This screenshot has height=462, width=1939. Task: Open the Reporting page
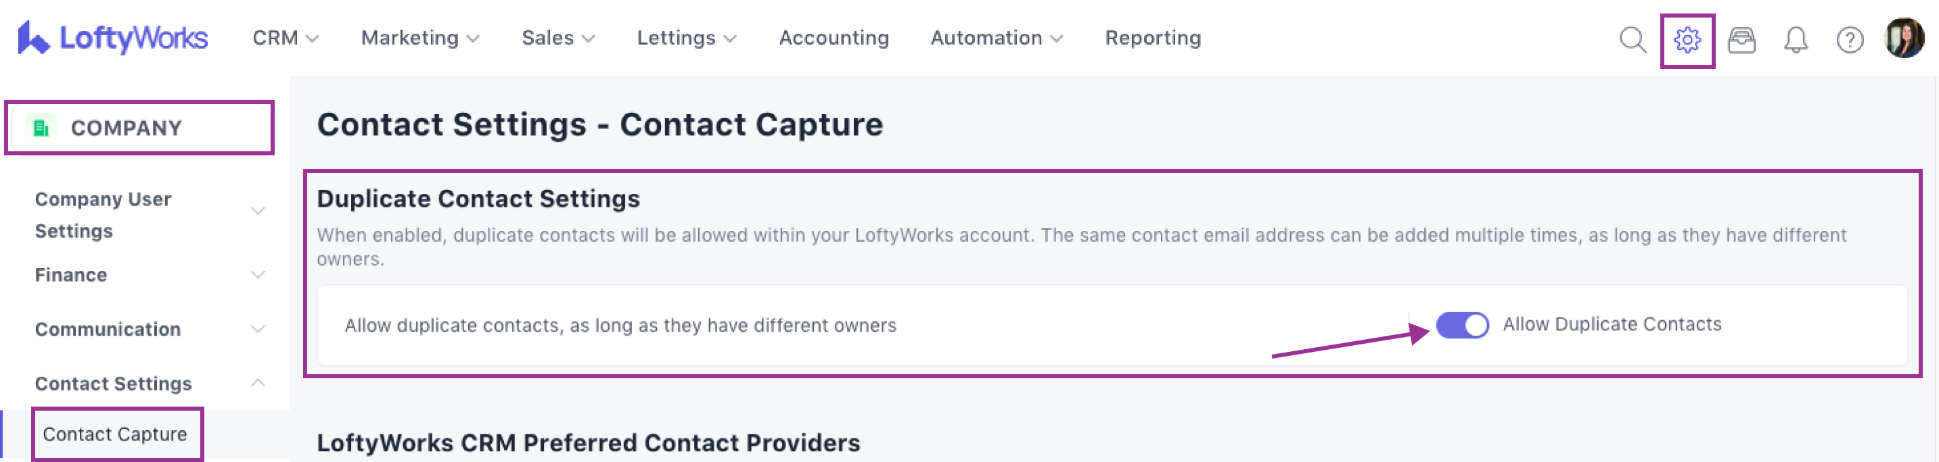click(x=1152, y=38)
